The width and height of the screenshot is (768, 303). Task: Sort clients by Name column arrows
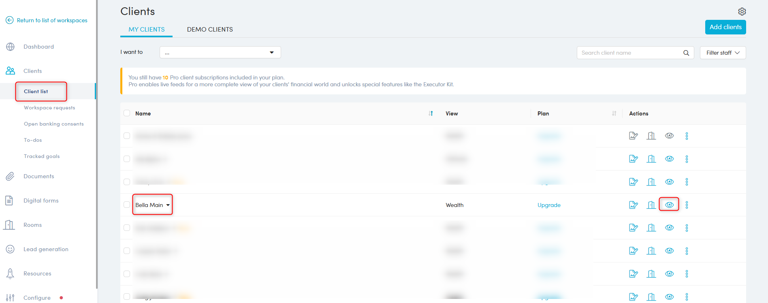coord(431,113)
